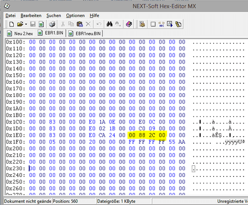Viewport: 248px width, 205px height.
Task: Copy selection with the copy icon
Action: 71,24
